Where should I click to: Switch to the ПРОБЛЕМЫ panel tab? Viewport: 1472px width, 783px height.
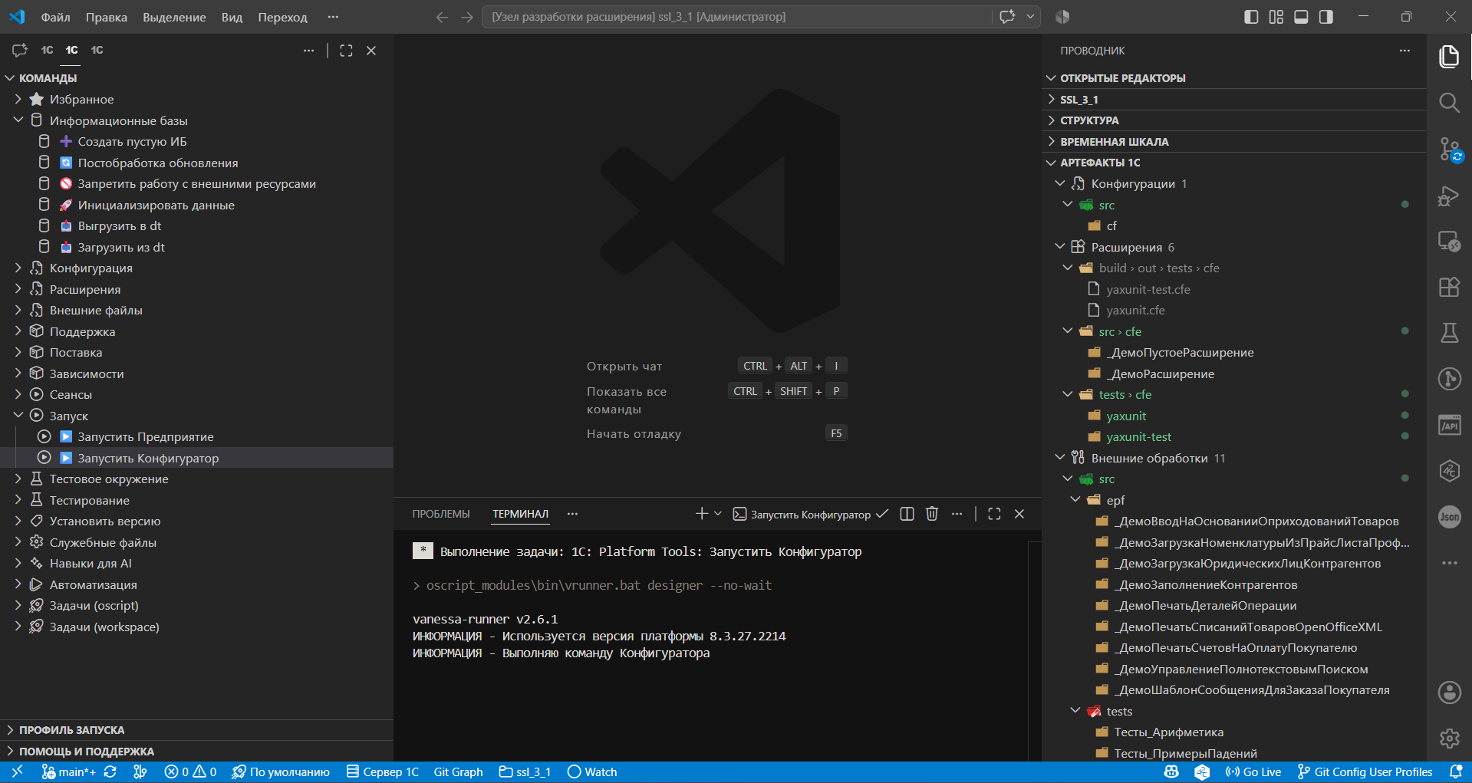441,514
